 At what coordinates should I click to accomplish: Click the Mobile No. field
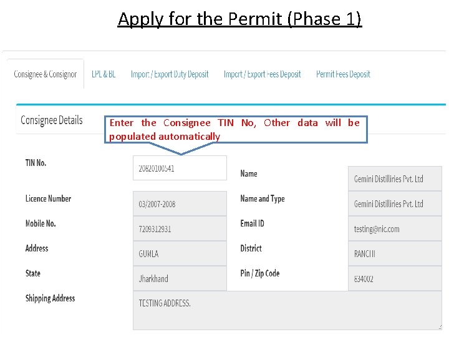tap(180, 228)
